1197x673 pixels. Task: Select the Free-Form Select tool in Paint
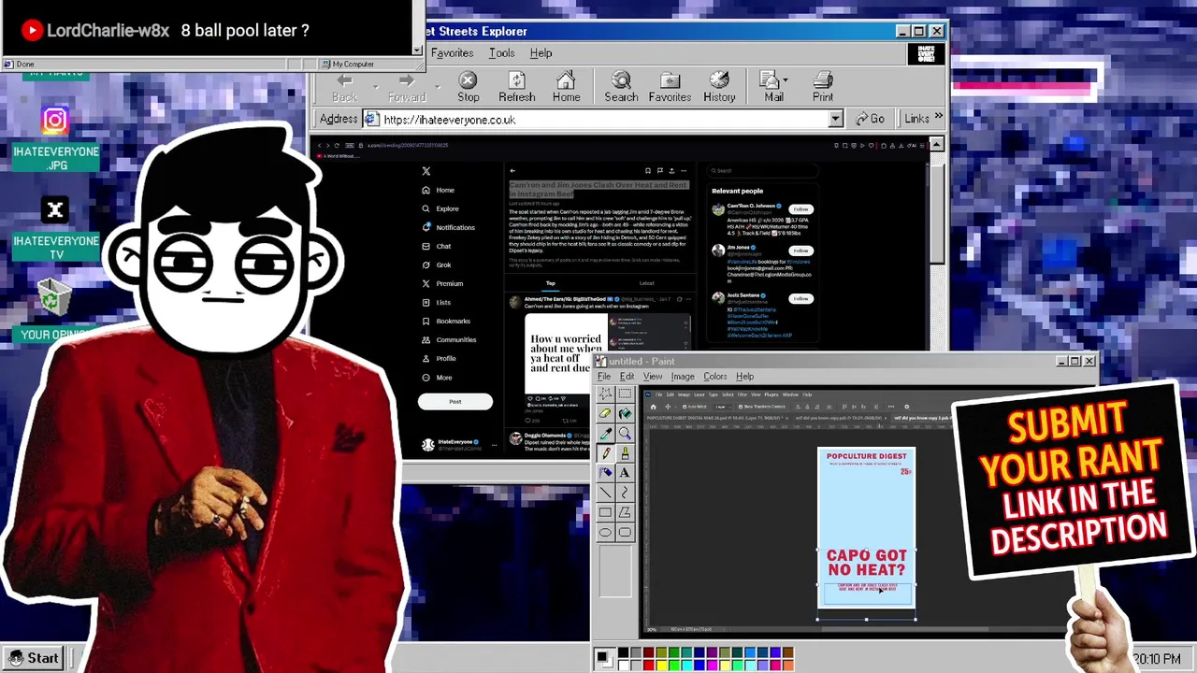(x=605, y=394)
